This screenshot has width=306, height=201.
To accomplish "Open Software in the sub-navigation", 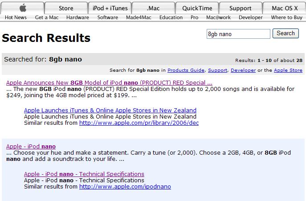I will (x=107, y=17).
